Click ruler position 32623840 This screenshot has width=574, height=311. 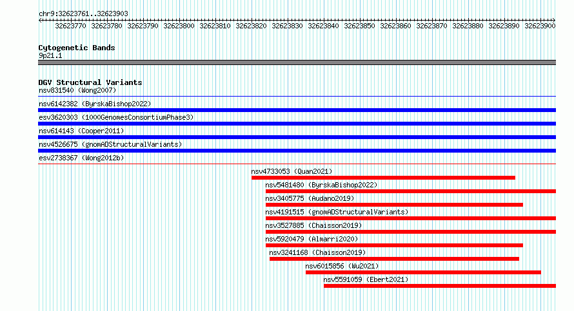point(323,26)
